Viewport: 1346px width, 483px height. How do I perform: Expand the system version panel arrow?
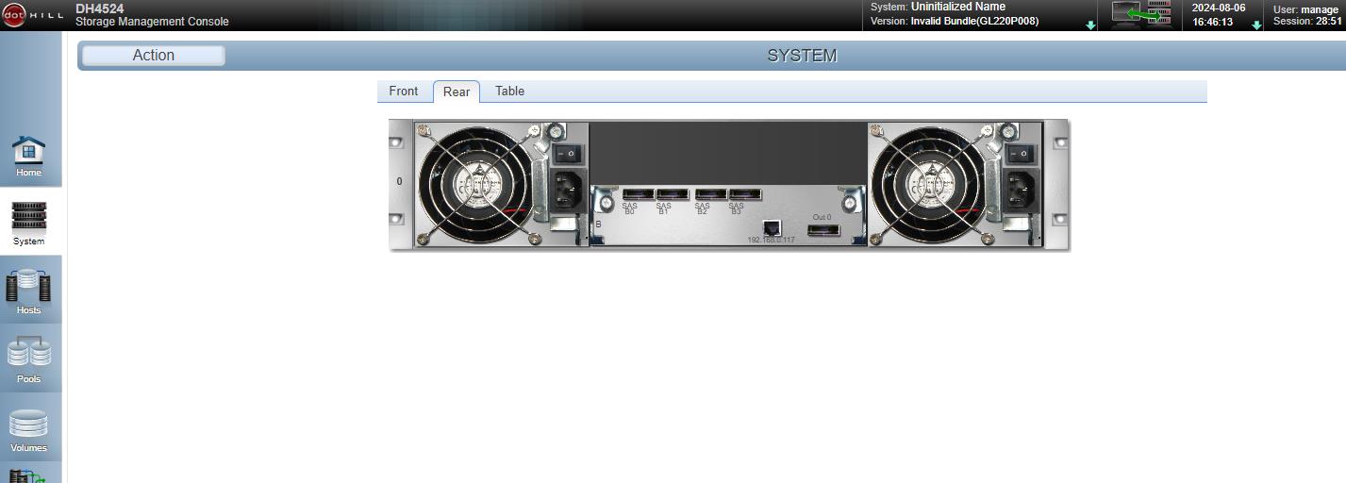(1091, 25)
